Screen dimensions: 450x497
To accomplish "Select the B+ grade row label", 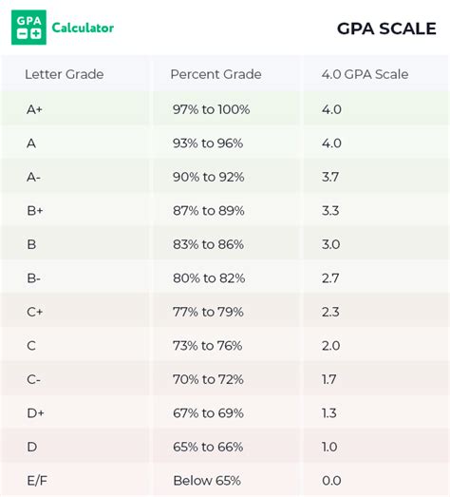I will click(35, 211).
